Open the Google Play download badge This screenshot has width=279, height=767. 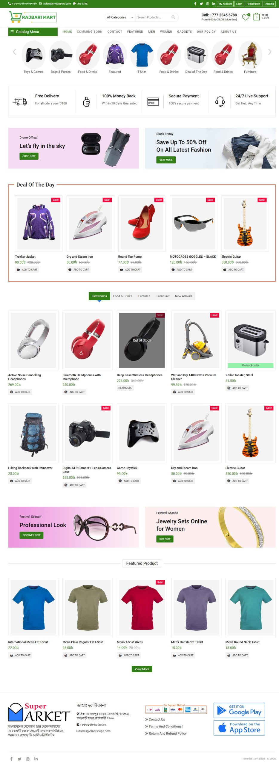coord(239,710)
